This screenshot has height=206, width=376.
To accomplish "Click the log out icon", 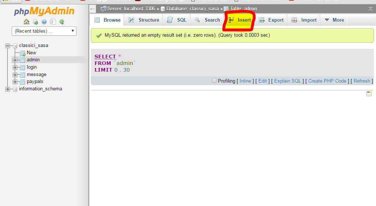I will tap(36, 22).
